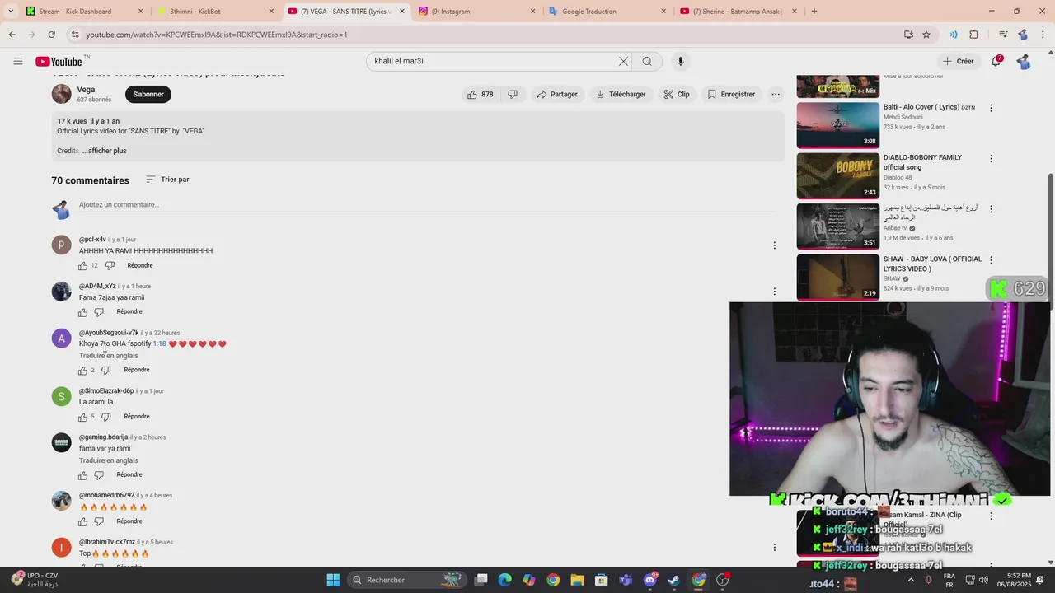Screen dimensions: 1055x593
Task: Open the SHAW - BABY LOVA thumbnail
Action: coord(838,277)
